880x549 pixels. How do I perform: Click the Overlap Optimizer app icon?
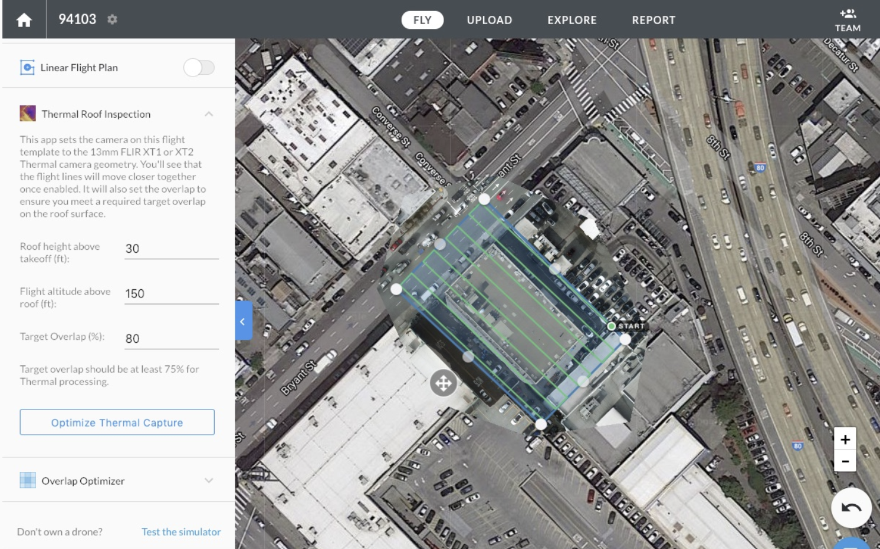click(28, 481)
